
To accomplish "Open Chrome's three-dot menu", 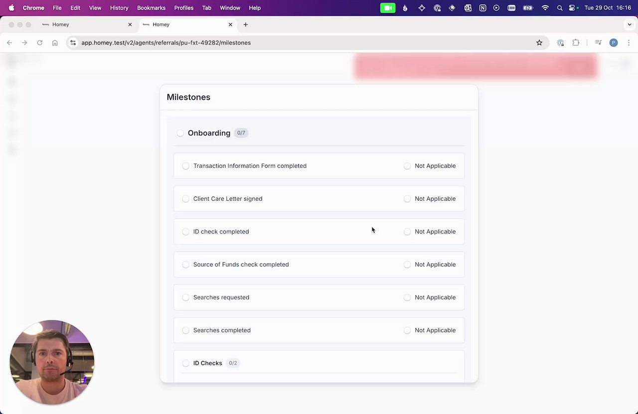I will tap(629, 43).
